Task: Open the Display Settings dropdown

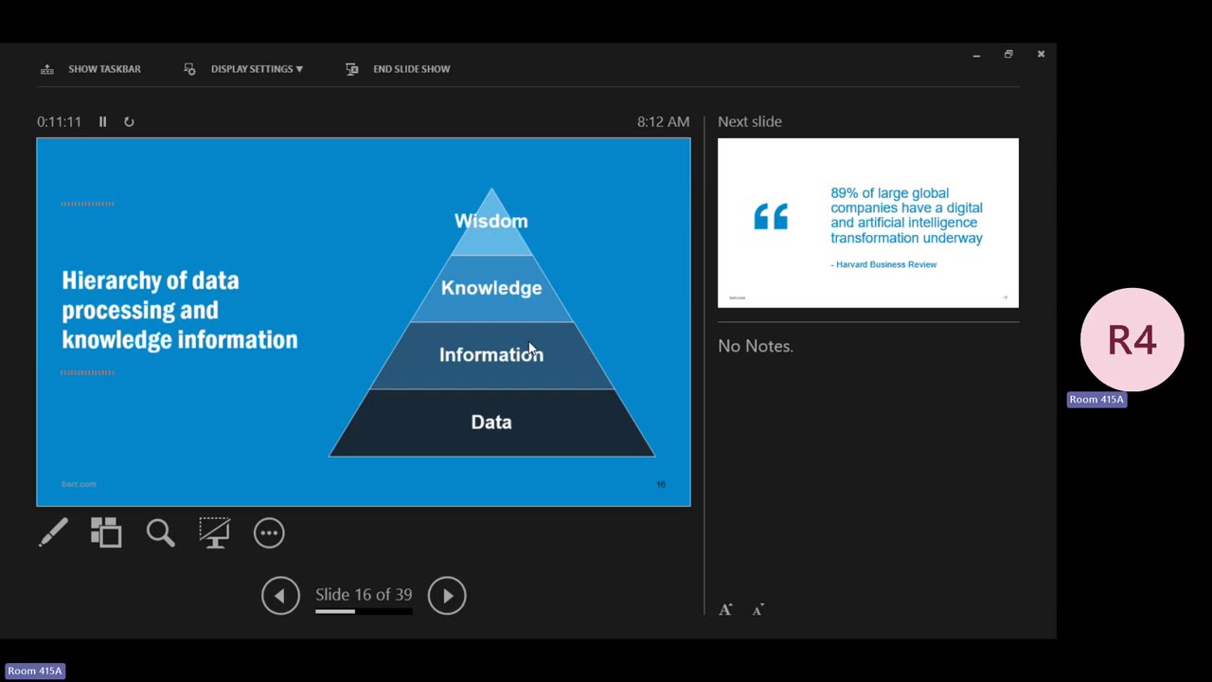Action: pyautogui.click(x=257, y=69)
